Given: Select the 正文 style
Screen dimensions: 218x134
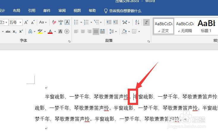Looking at the screenshot, I should [163, 26].
